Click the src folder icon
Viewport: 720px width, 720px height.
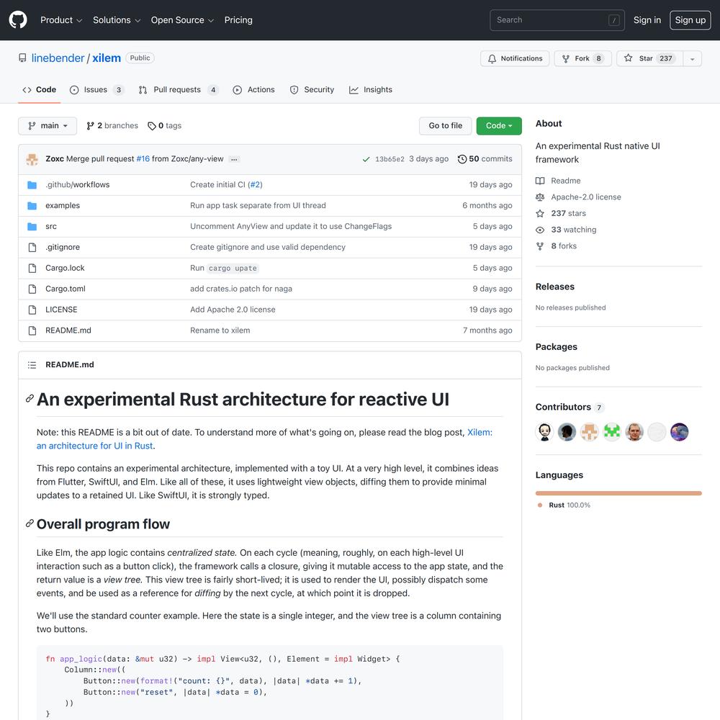click(32, 226)
